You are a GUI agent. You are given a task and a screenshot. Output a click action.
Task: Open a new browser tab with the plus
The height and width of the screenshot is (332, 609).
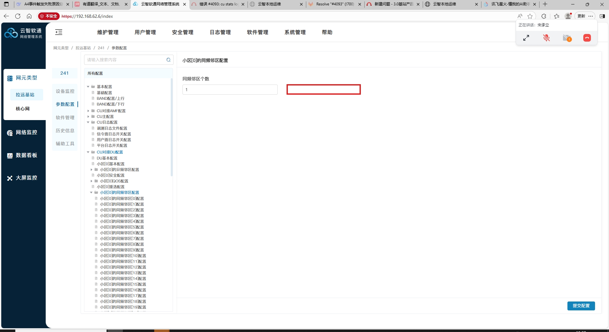pos(545,4)
